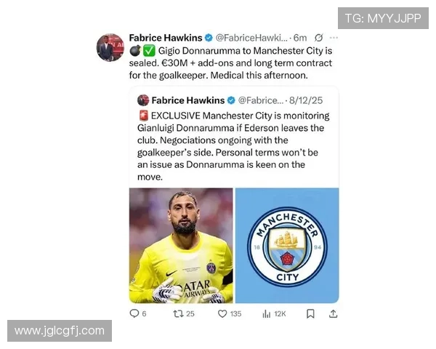
Task: Open the quoted tweet's 8/12/25 date
Action: click(306, 100)
